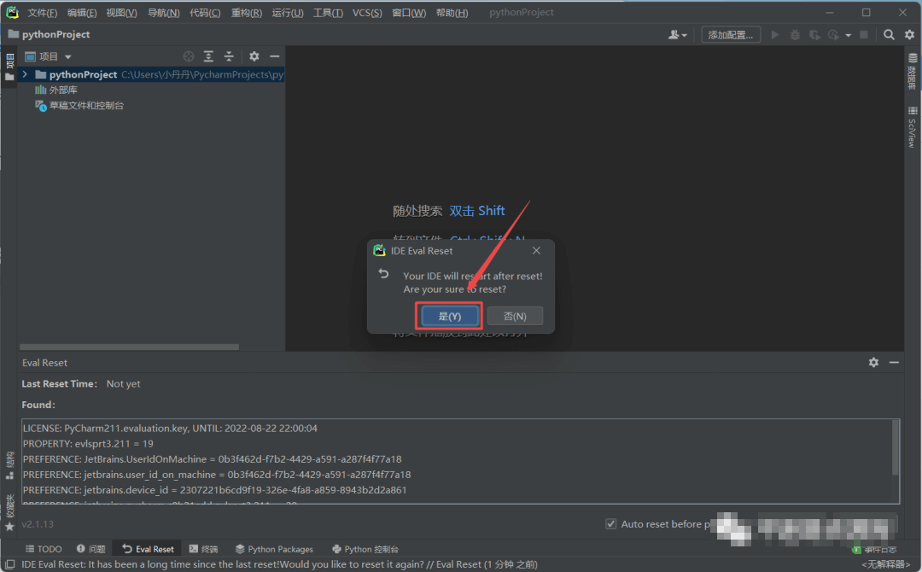Click 添加配置 run configuration button
This screenshot has height=572, width=922.
[x=732, y=35]
